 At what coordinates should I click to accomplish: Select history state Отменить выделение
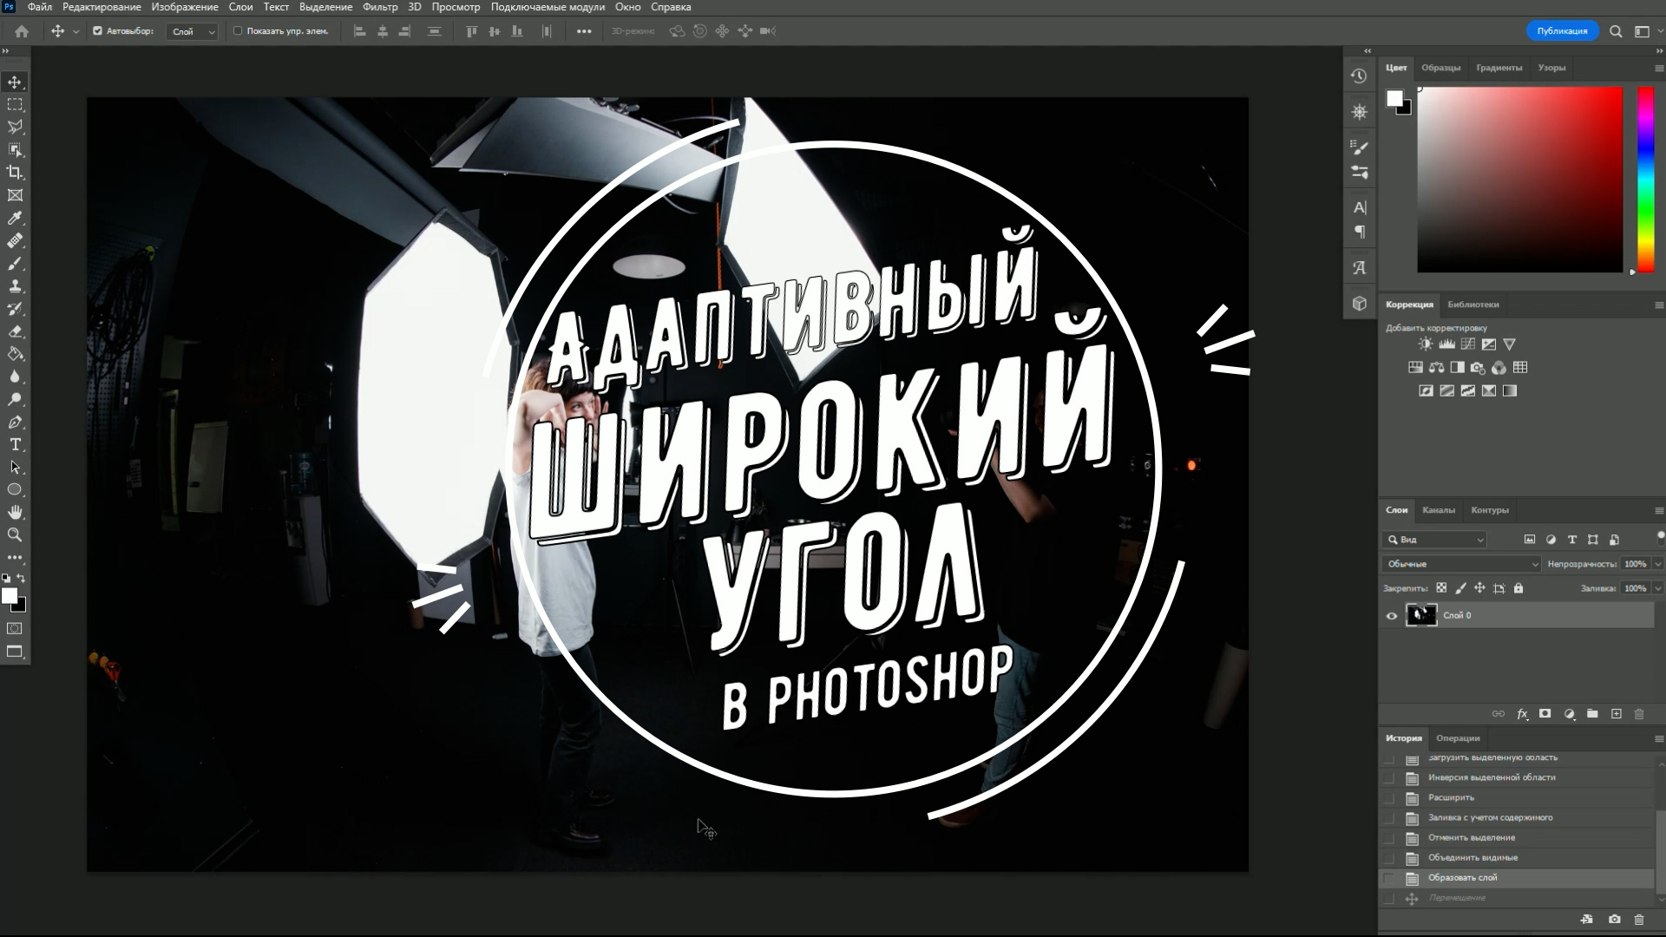pyautogui.click(x=1517, y=838)
